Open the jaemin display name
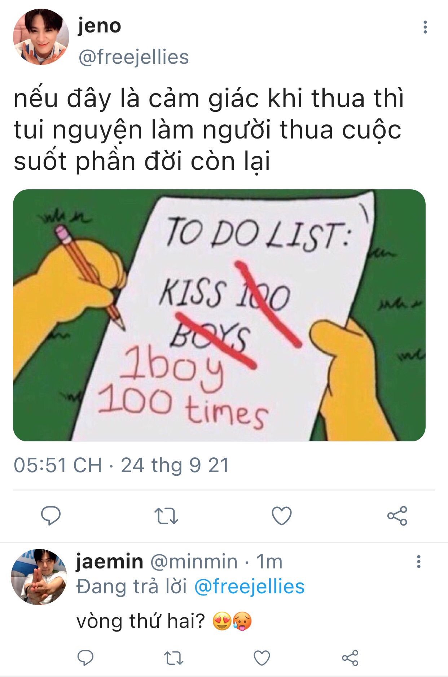This screenshot has height=677, width=448. [110, 562]
